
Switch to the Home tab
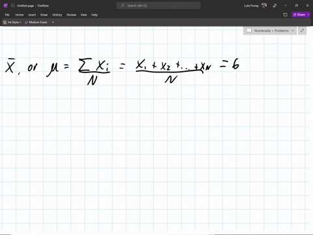coord(20,15)
